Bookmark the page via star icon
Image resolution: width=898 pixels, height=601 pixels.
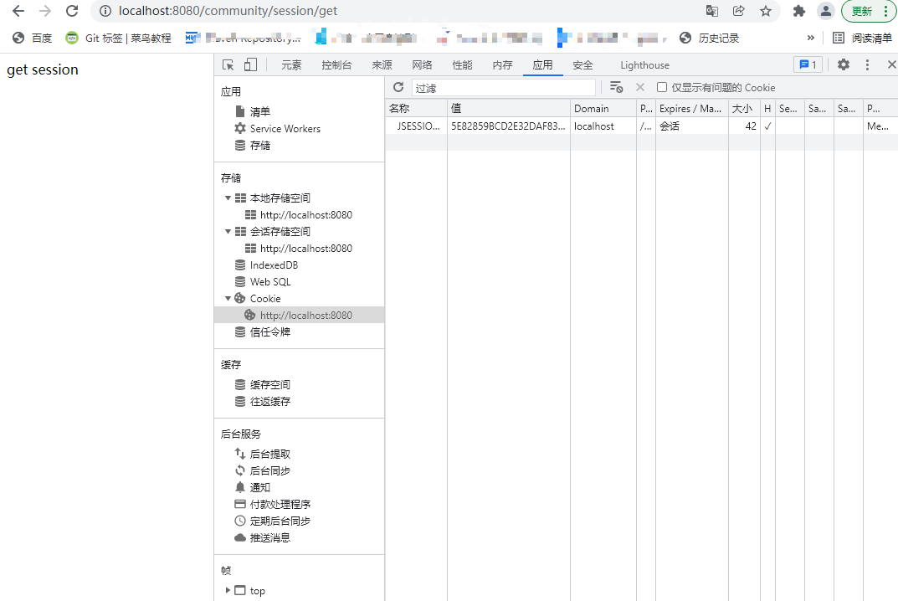[765, 12]
